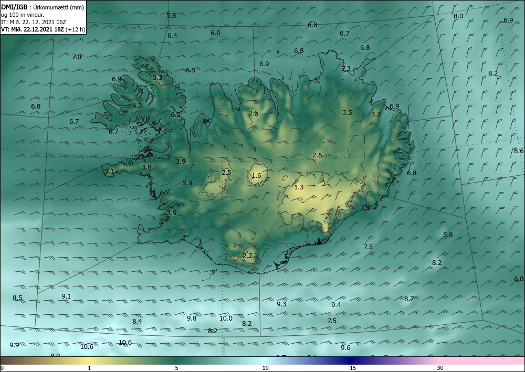Select the 6.4 value label

pos(172,36)
